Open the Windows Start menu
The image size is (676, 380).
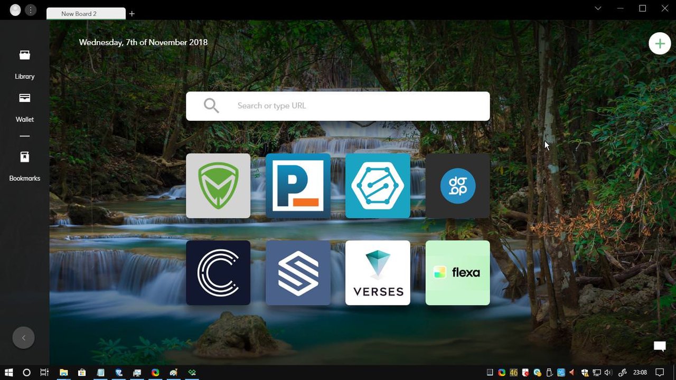point(9,373)
